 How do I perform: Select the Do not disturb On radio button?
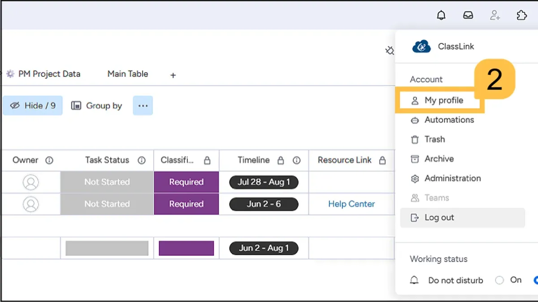click(499, 281)
